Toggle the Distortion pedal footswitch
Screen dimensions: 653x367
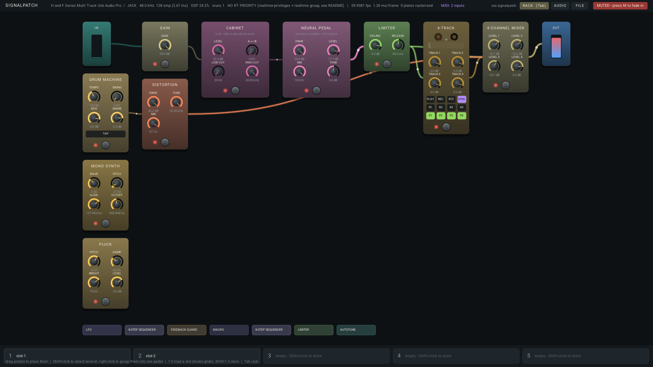click(165, 142)
